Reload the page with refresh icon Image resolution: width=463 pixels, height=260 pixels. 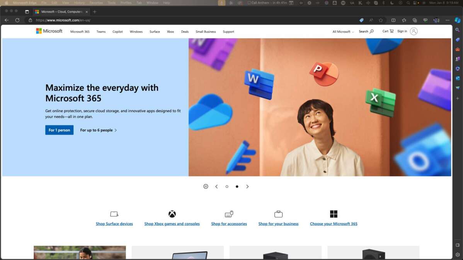(x=17, y=20)
